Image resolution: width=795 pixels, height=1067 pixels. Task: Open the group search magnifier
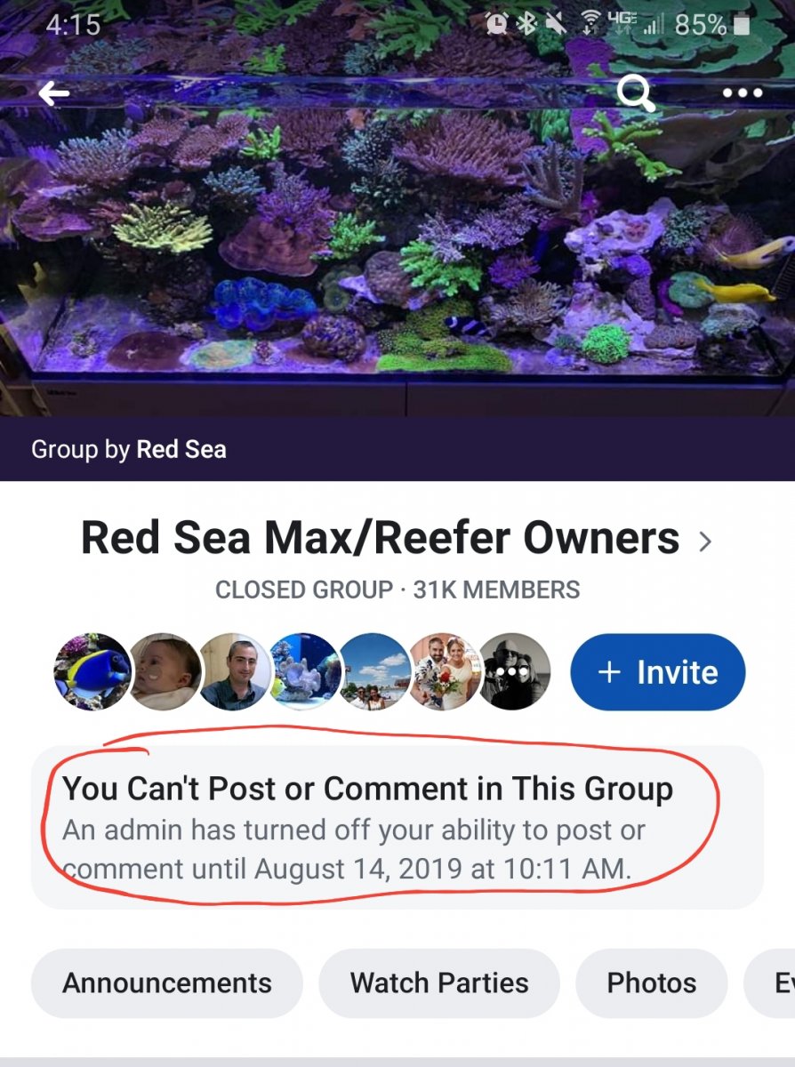637,92
